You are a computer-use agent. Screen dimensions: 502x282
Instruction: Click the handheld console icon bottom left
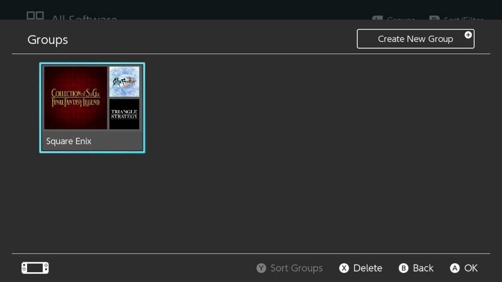tap(34, 267)
